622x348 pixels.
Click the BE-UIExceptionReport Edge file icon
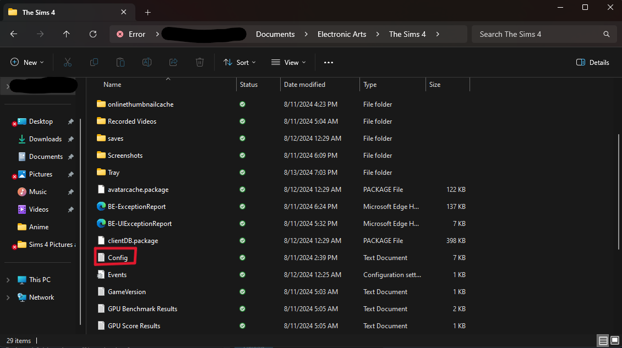click(101, 223)
